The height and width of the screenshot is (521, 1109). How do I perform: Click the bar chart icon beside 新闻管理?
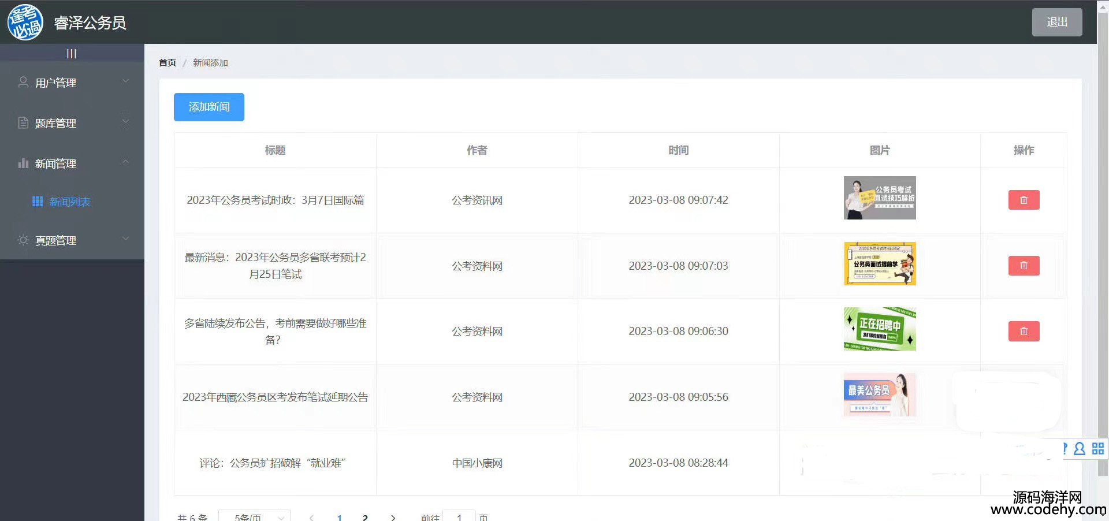click(23, 163)
